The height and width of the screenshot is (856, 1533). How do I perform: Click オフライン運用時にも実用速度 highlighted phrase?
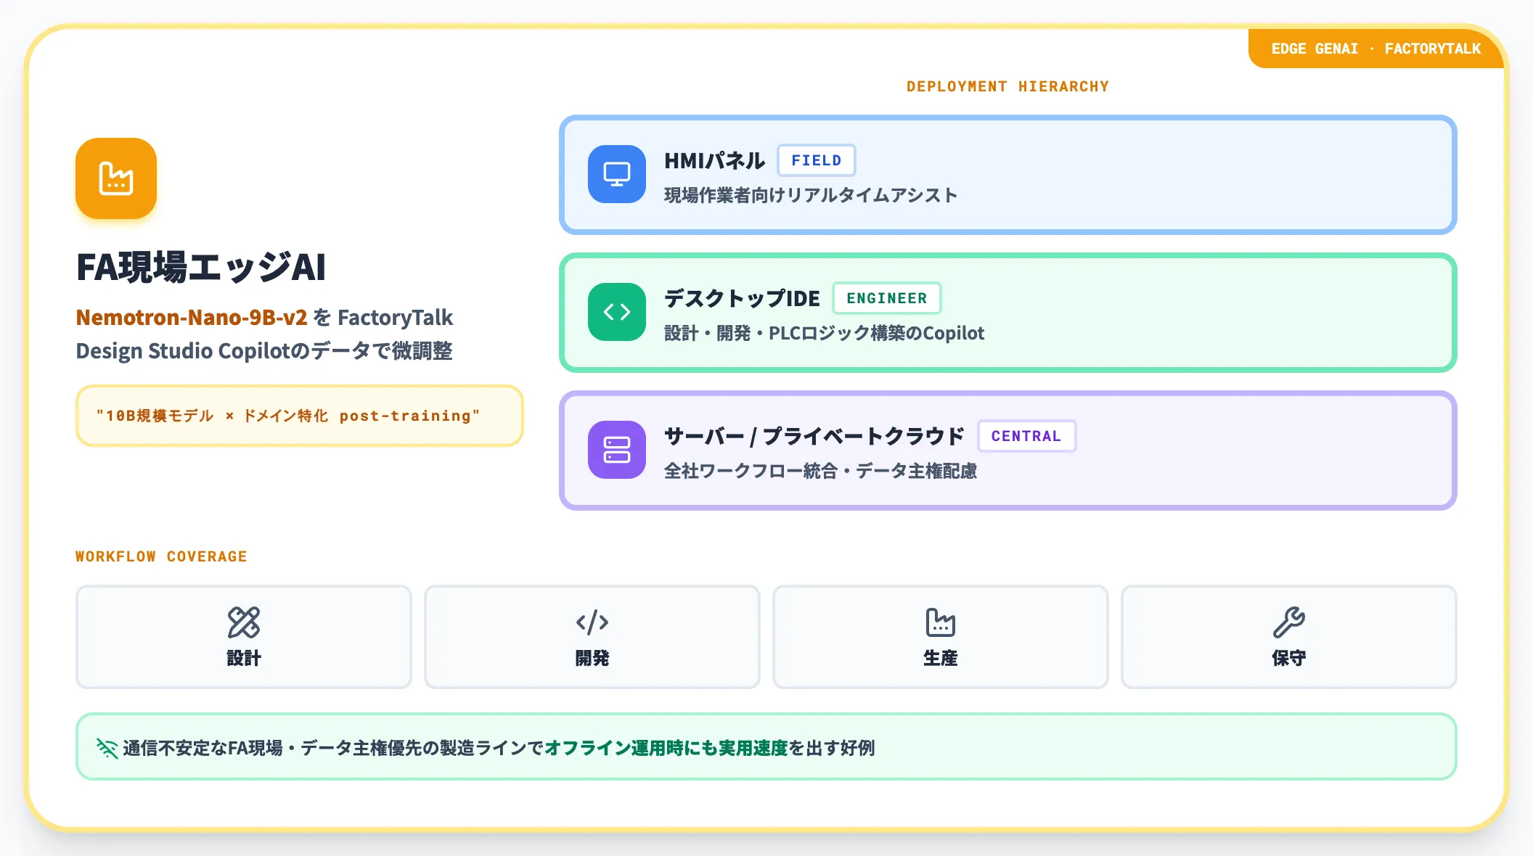click(666, 748)
